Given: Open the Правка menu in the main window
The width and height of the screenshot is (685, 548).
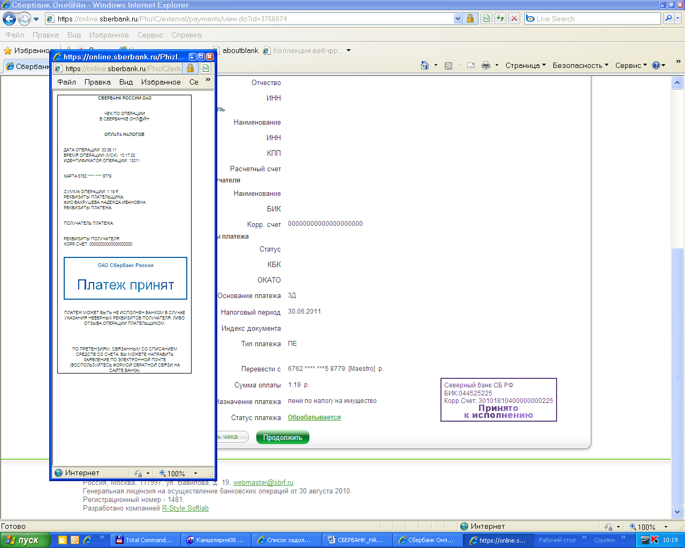Looking at the screenshot, I should pyautogui.click(x=45, y=35).
